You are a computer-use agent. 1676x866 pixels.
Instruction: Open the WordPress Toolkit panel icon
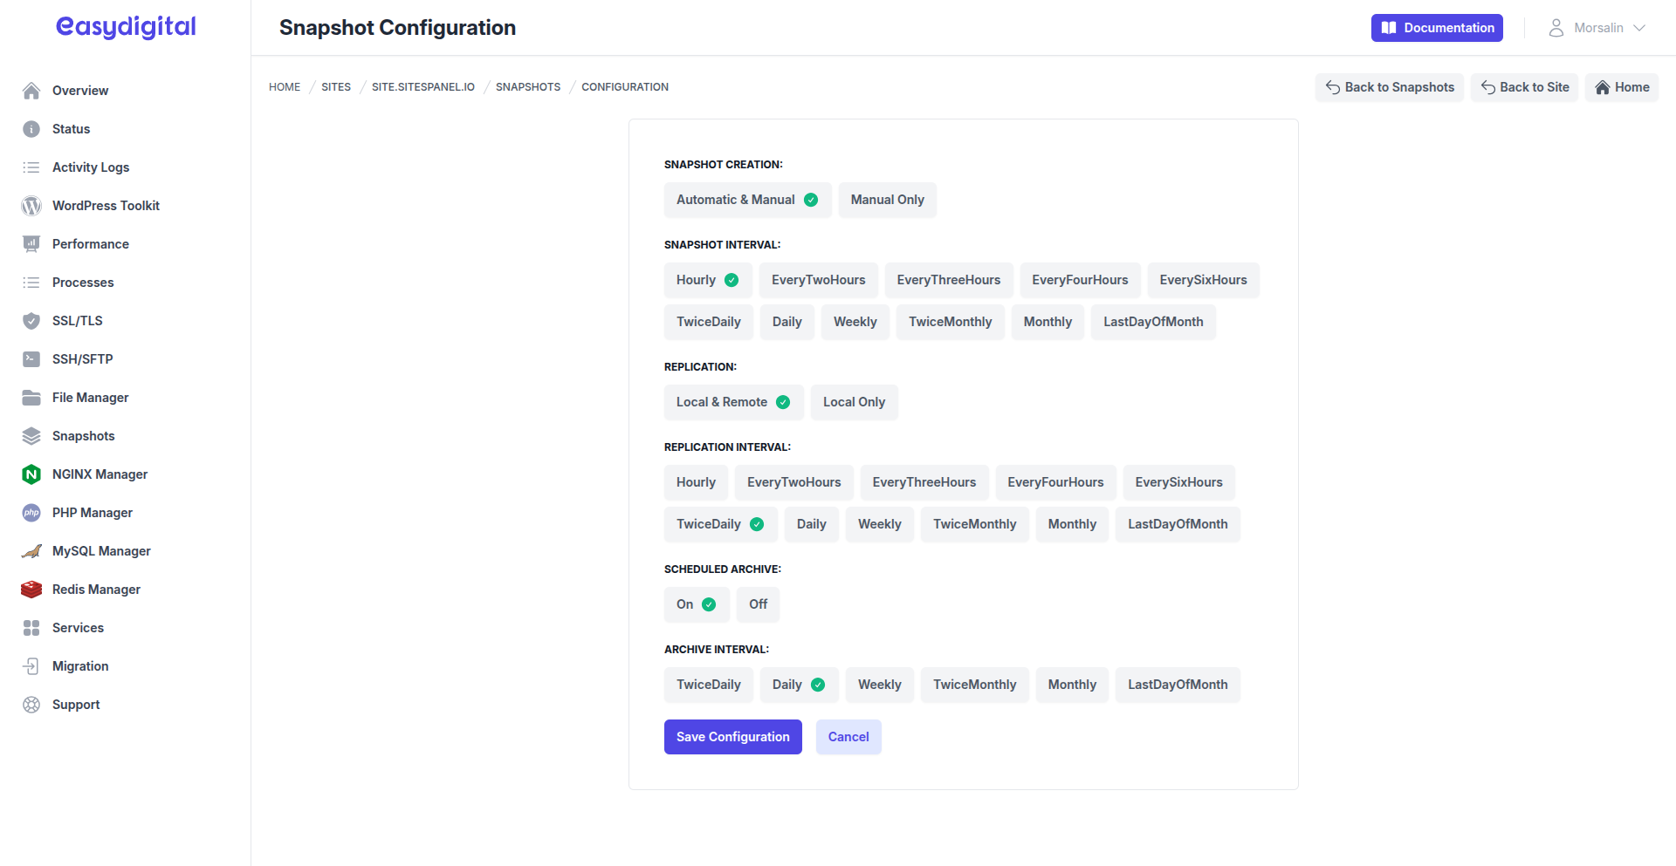click(x=31, y=206)
